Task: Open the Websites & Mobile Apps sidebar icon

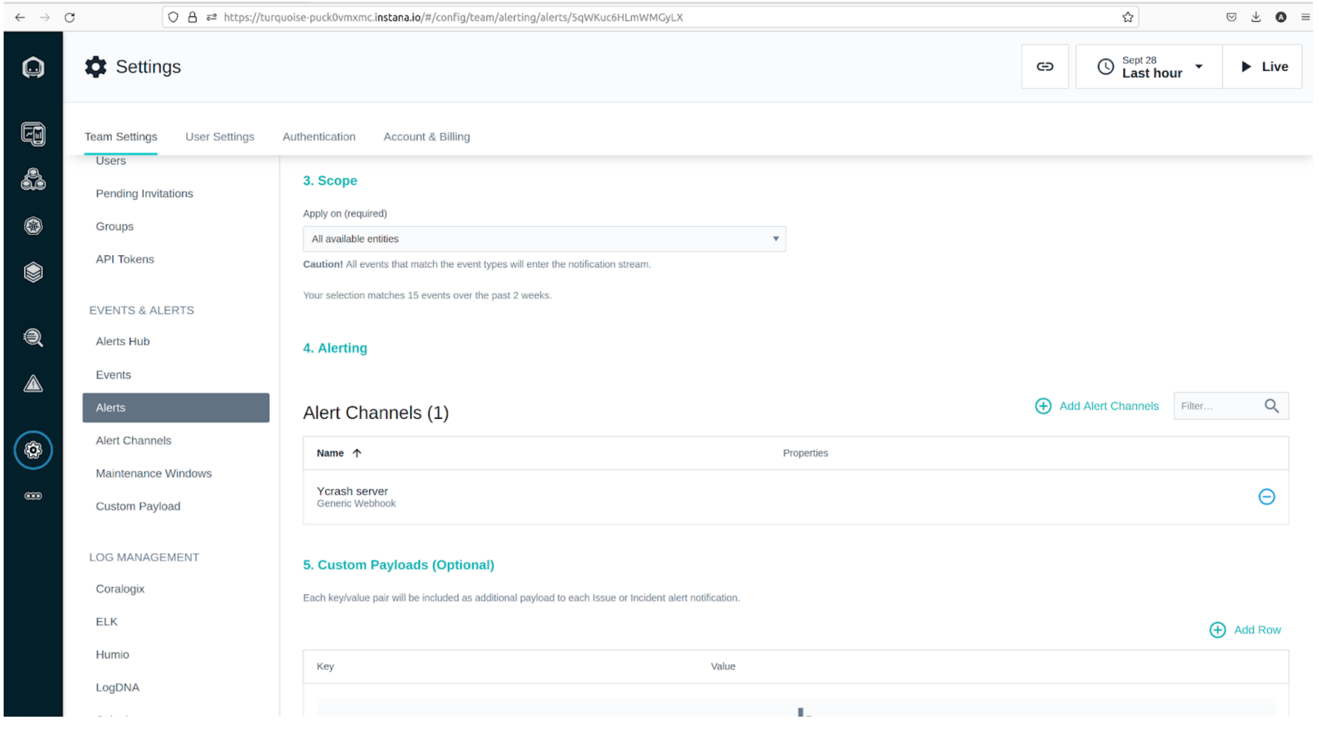Action: pos(33,134)
